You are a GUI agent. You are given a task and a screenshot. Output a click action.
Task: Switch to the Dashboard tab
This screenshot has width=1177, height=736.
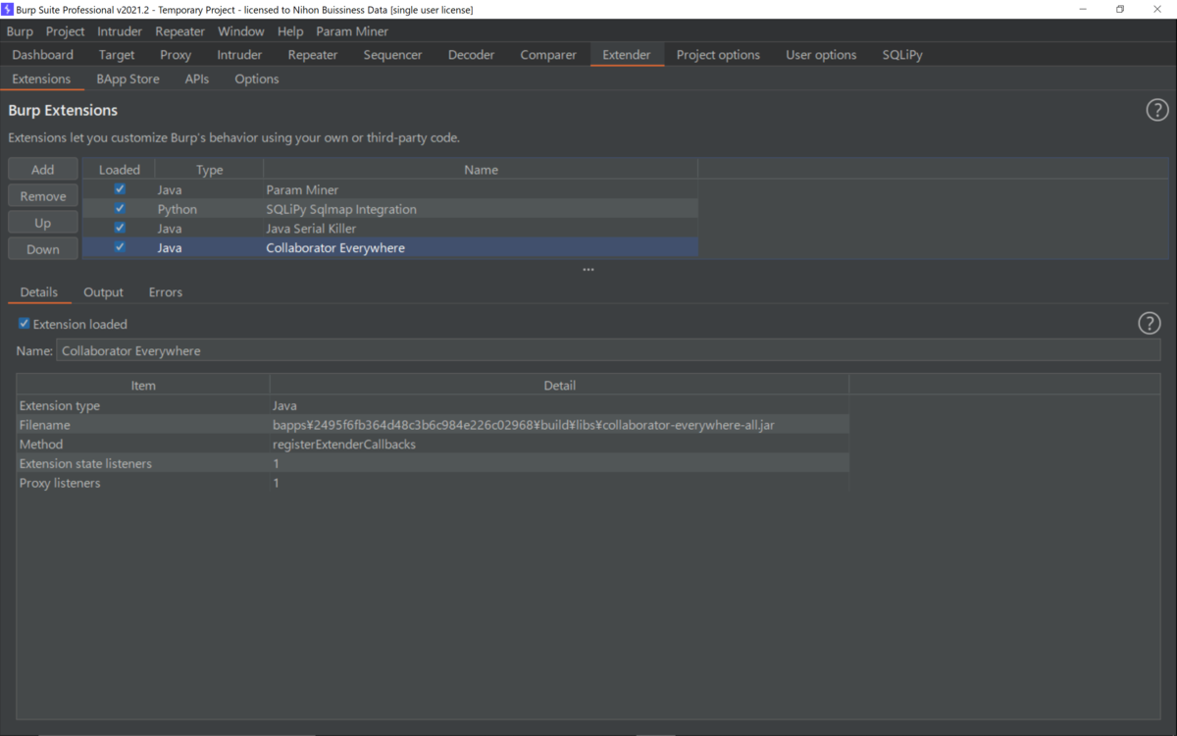coord(43,55)
